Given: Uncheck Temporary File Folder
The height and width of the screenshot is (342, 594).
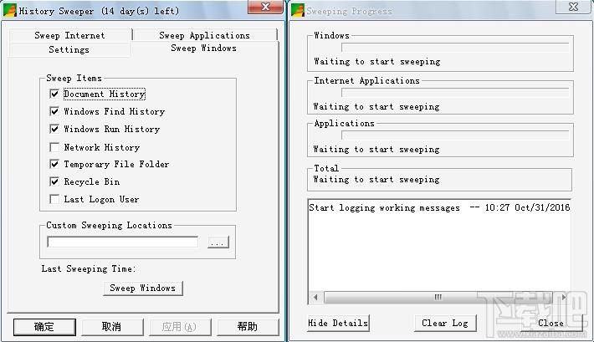Looking at the screenshot, I should 54,164.
